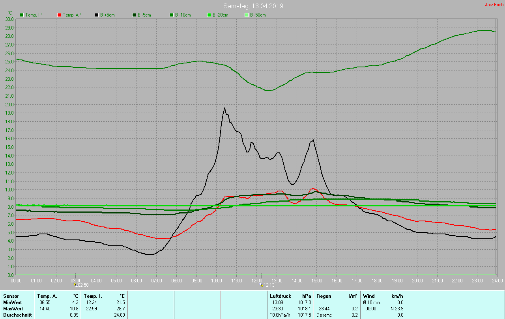The width and height of the screenshot is (505, 319).
Task: Click the Temp. A. maximum time '14:40'
Action: 45,308
